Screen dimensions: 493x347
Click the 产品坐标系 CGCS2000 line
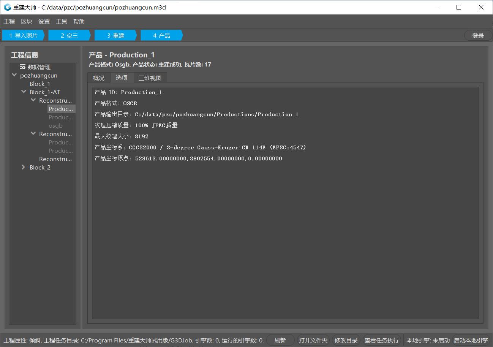(x=200, y=147)
